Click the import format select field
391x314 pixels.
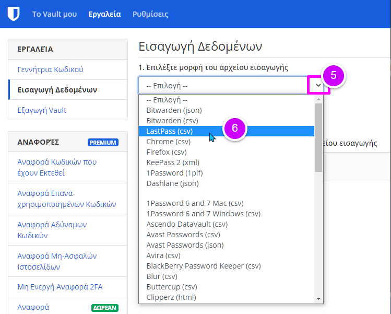(x=231, y=85)
